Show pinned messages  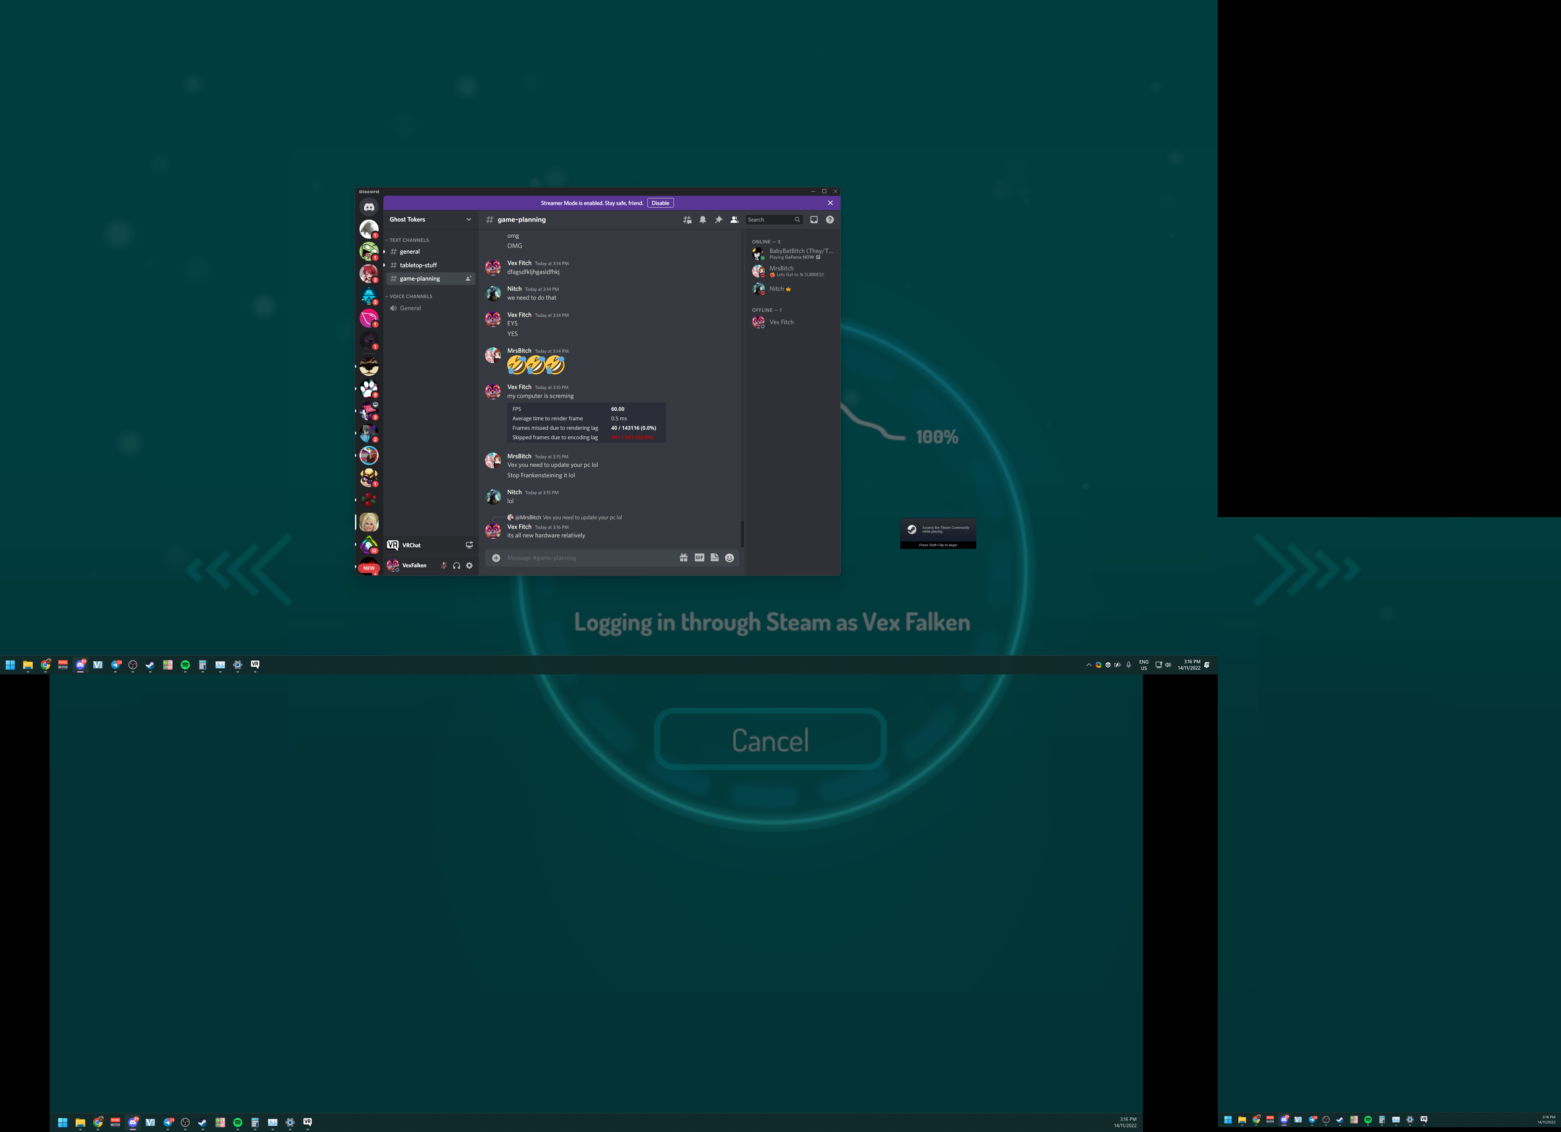pyautogui.click(x=719, y=220)
